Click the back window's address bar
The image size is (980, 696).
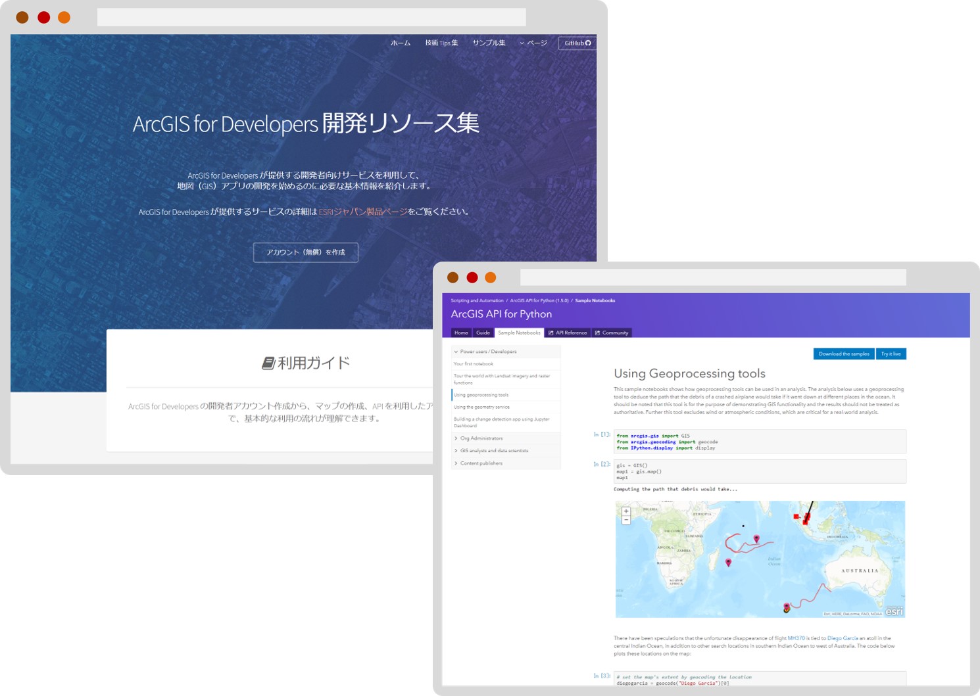tap(312, 17)
